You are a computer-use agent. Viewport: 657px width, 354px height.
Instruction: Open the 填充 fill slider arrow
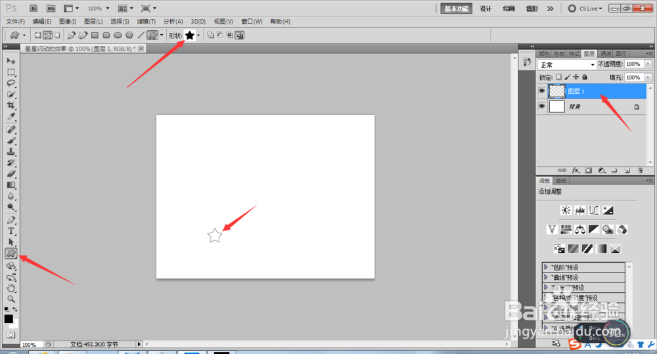(x=648, y=77)
